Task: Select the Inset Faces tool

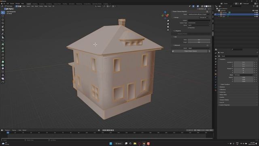Action: coord(3,48)
